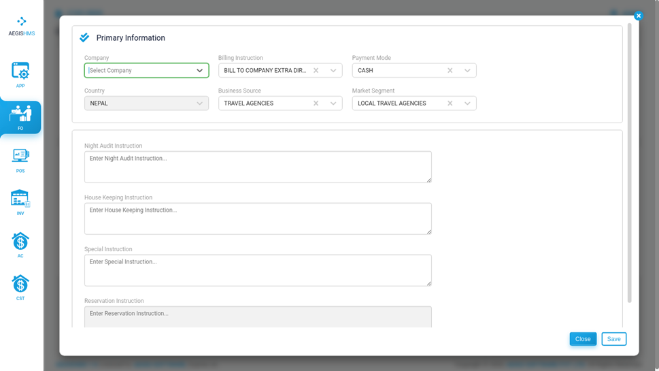Expand the Billing Instruction dropdown arrow

point(333,70)
